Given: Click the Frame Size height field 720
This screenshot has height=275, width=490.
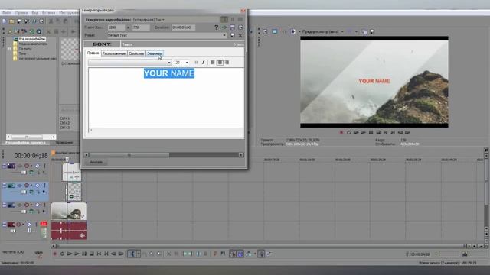Looking at the screenshot, I should click(141, 27).
